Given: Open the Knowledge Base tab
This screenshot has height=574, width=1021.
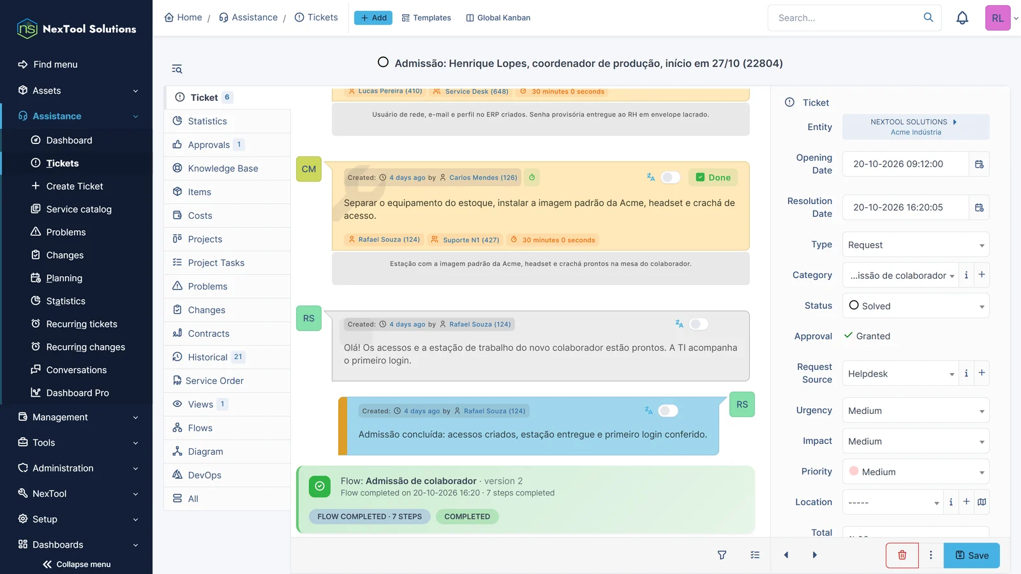Looking at the screenshot, I should coord(227,168).
